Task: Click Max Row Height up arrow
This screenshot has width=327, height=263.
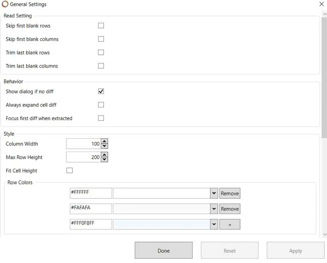Action: click(105, 155)
